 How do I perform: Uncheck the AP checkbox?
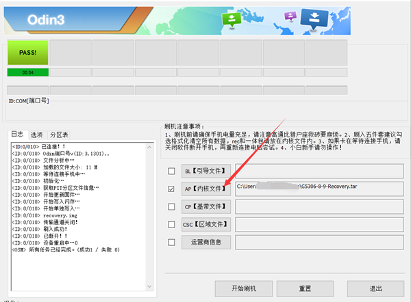pos(171,189)
